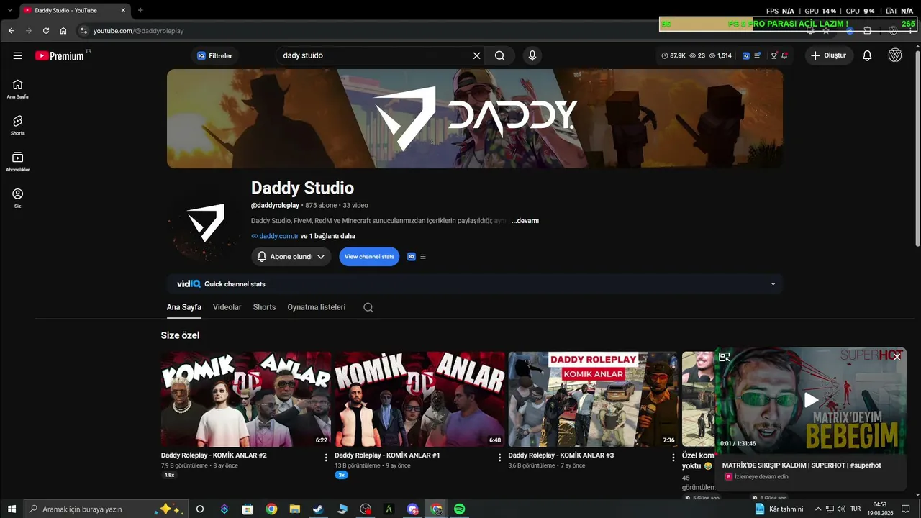Click the Oluştur create button

click(829, 55)
